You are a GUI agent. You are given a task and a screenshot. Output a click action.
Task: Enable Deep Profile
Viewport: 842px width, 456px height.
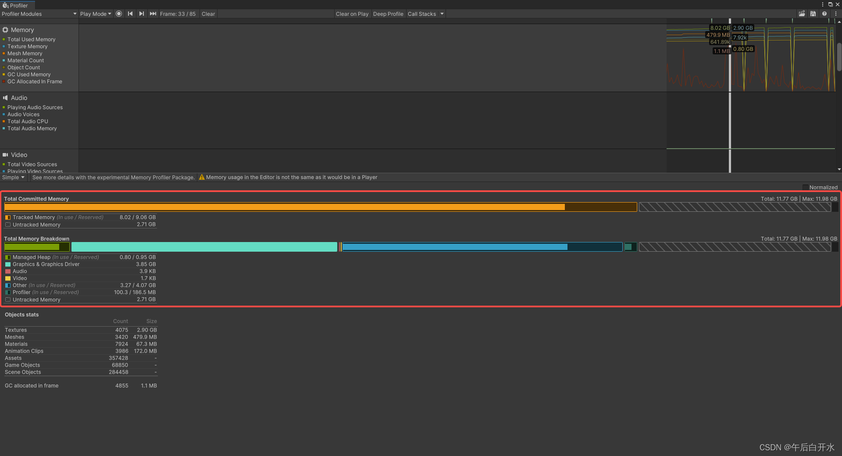(x=388, y=14)
